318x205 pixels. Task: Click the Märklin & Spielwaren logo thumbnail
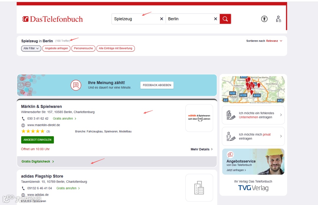tap(199, 118)
